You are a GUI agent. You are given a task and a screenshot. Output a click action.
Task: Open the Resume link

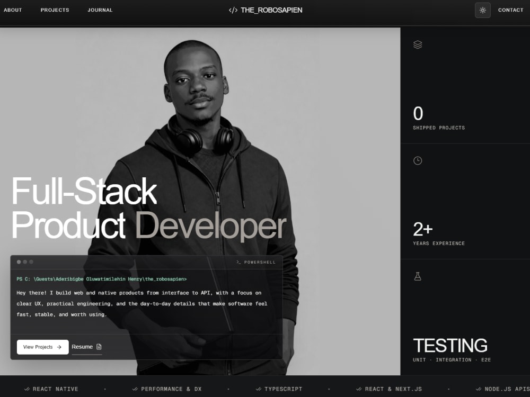pyautogui.click(x=86, y=347)
